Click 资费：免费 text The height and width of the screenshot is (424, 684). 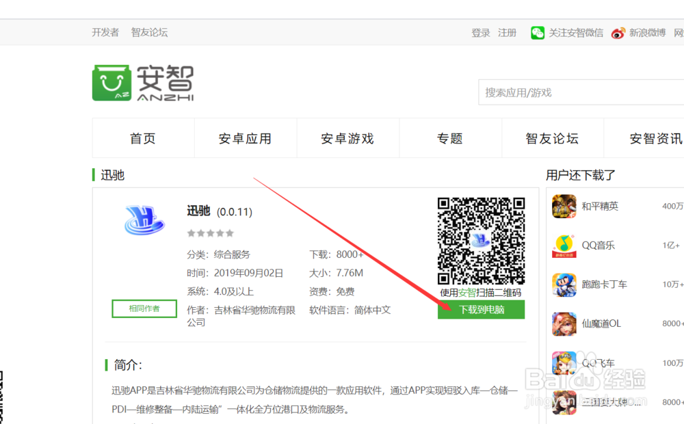tap(332, 291)
